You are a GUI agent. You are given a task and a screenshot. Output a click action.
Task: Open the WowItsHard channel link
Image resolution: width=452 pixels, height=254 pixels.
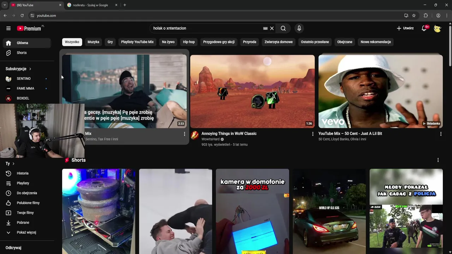tap(210, 139)
